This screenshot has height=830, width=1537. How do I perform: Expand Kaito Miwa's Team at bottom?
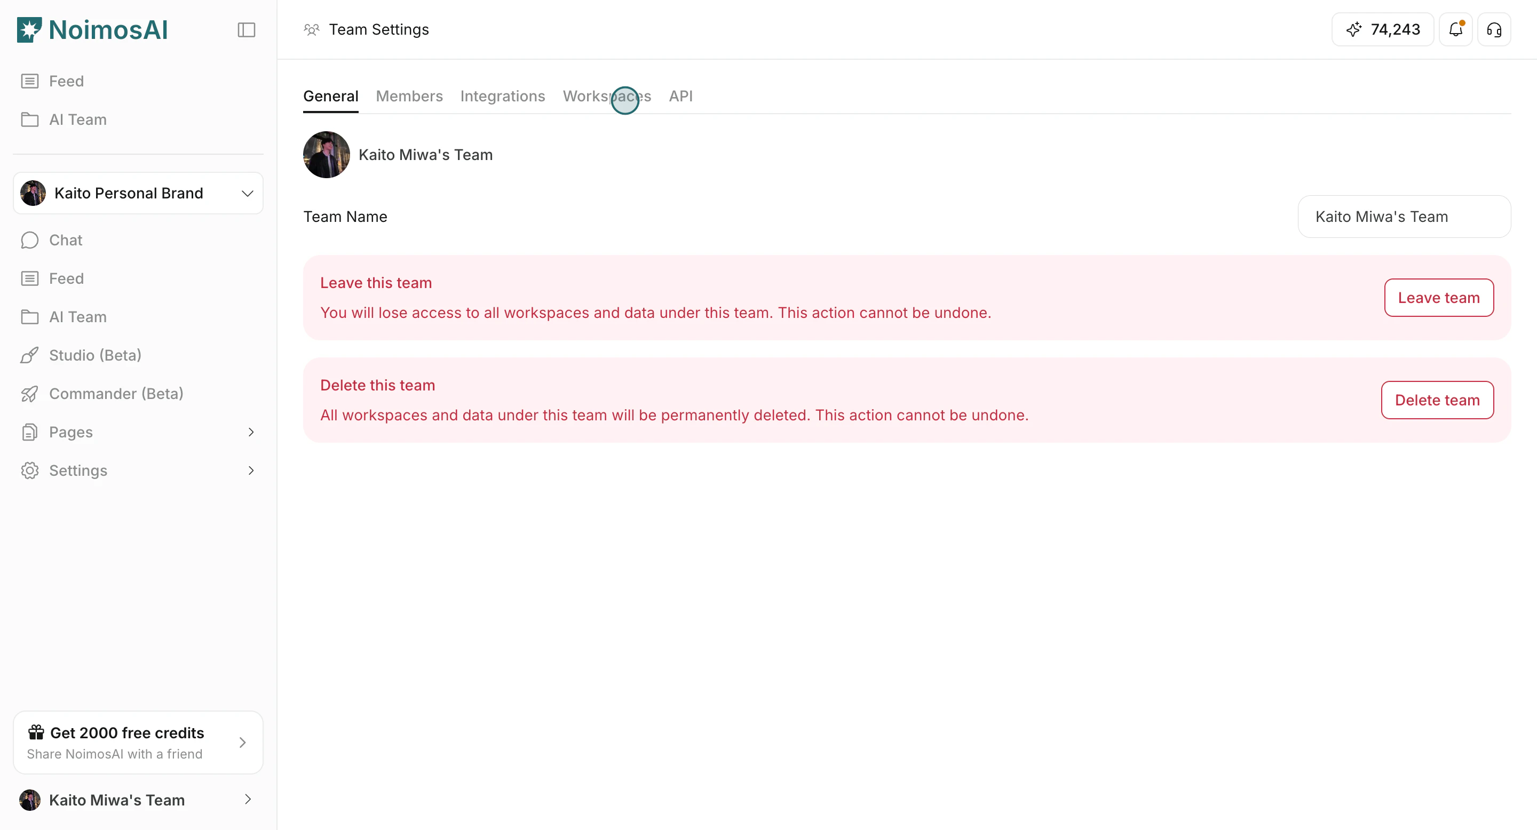pyautogui.click(x=138, y=800)
